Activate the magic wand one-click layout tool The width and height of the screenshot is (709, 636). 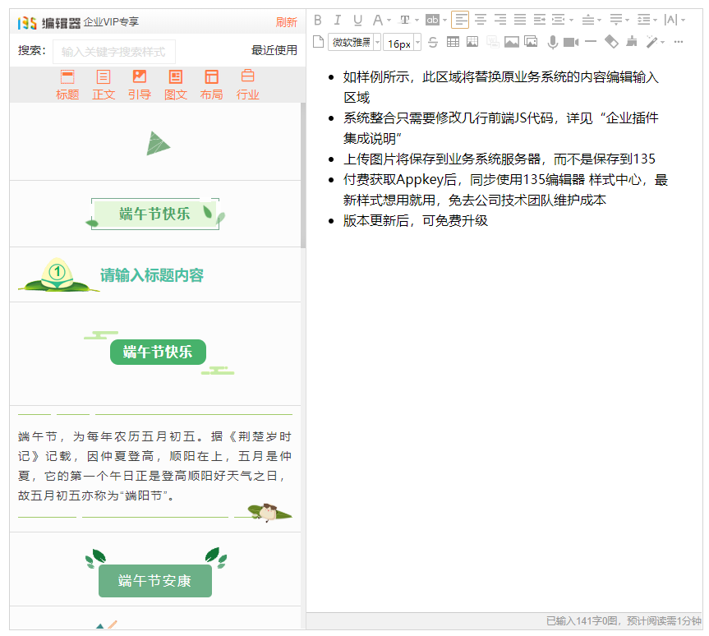651,42
